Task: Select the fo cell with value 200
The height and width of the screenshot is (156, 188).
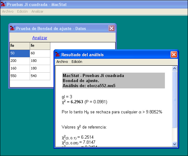Action: point(20,61)
